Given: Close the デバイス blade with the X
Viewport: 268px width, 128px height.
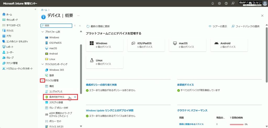Looking at the screenshot, I should tap(262, 15).
